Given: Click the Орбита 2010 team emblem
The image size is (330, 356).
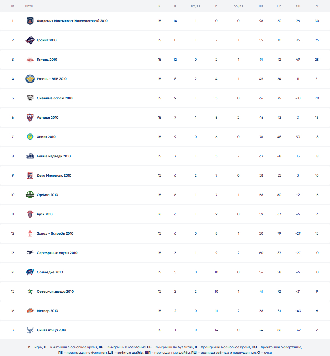Looking at the screenshot, I should (30, 195).
